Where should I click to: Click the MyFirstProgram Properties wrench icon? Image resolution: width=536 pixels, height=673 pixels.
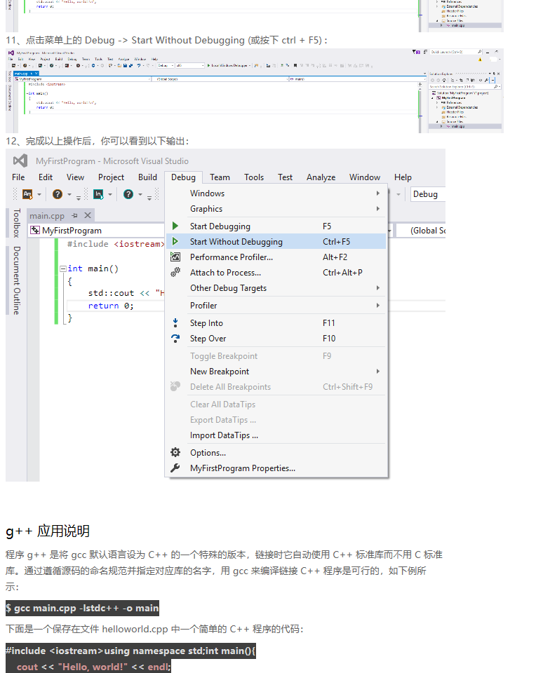(x=175, y=468)
